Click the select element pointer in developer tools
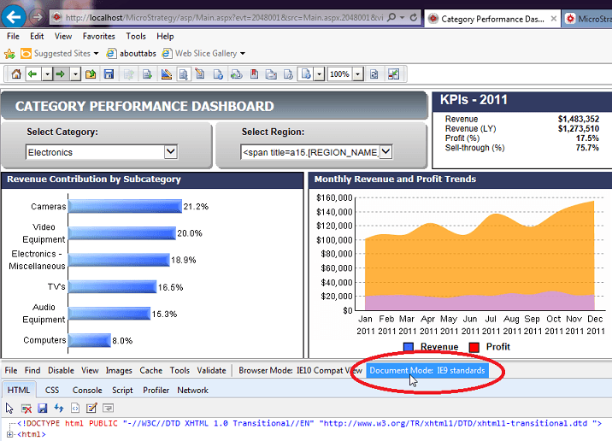612x441 pixels. [10, 408]
